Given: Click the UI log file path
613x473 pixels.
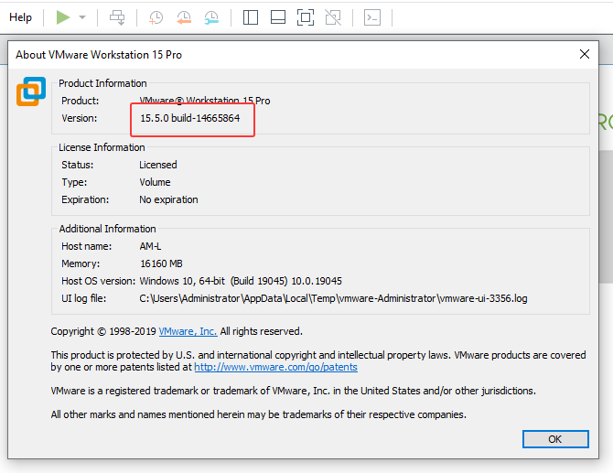Looking at the screenshot, I should coord(333,298).
